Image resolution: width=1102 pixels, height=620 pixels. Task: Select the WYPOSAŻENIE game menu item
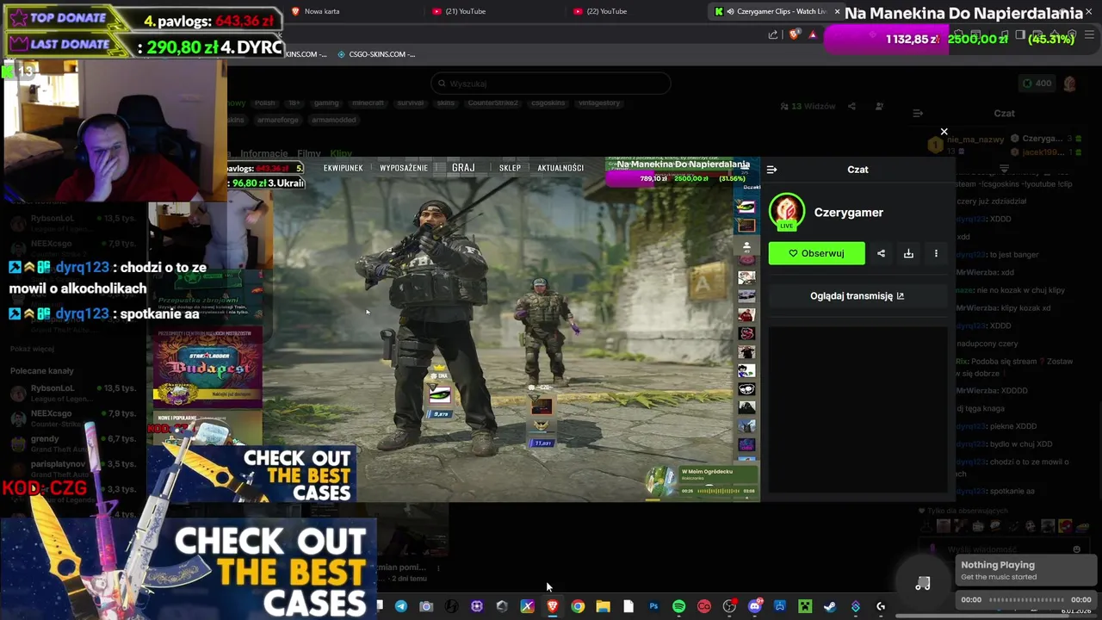404,168
